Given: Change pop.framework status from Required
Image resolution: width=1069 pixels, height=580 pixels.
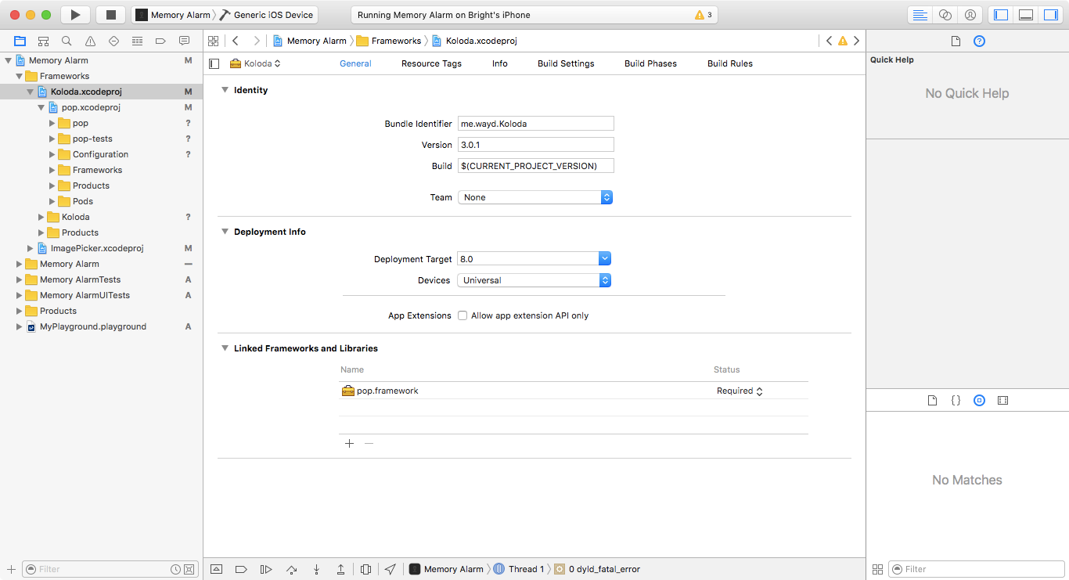Looking at the screenshot, I should click(x=740, y=391).
